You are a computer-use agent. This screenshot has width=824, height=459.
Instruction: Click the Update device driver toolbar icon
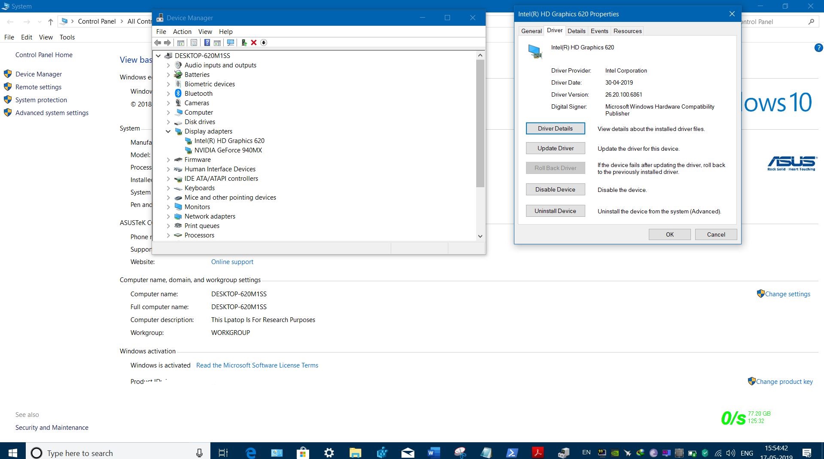point(244,43)
